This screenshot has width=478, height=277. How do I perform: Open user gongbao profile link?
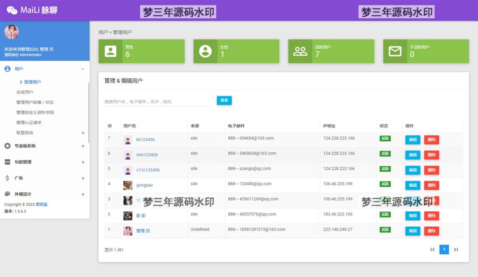point(145,185)
